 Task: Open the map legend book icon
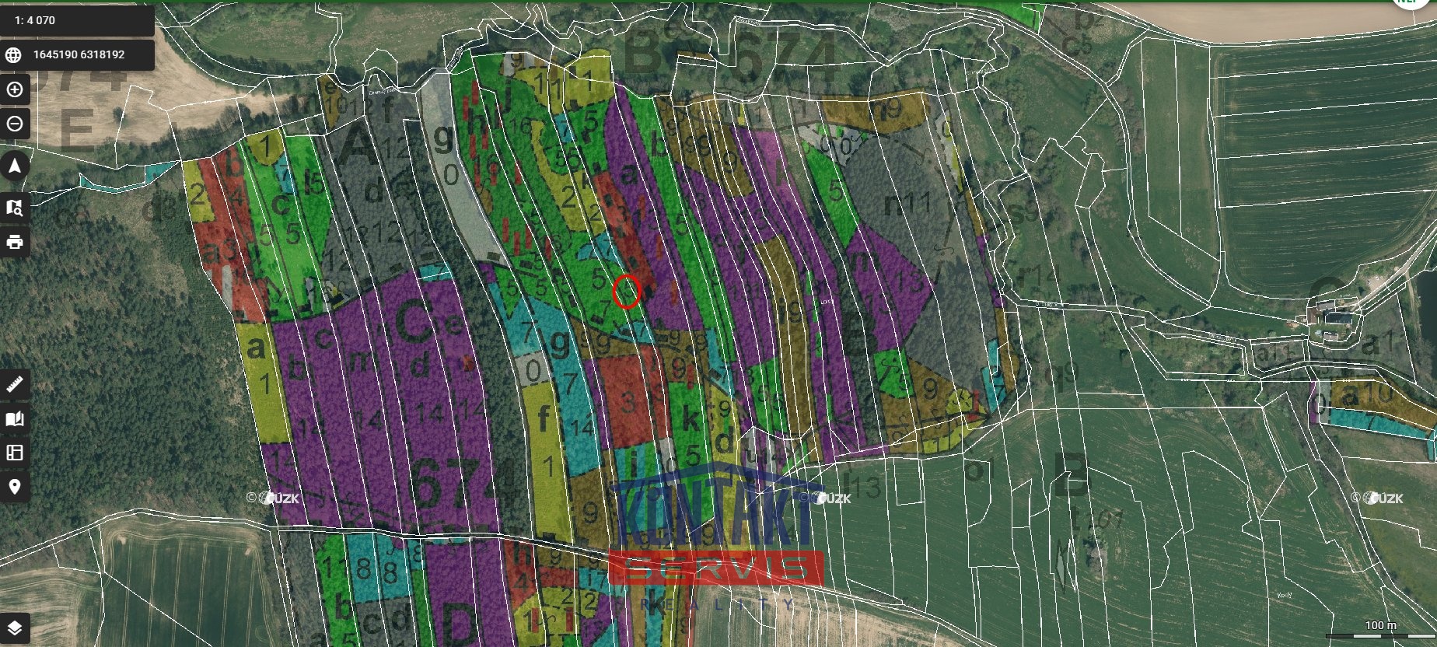[x=14, y=419]
